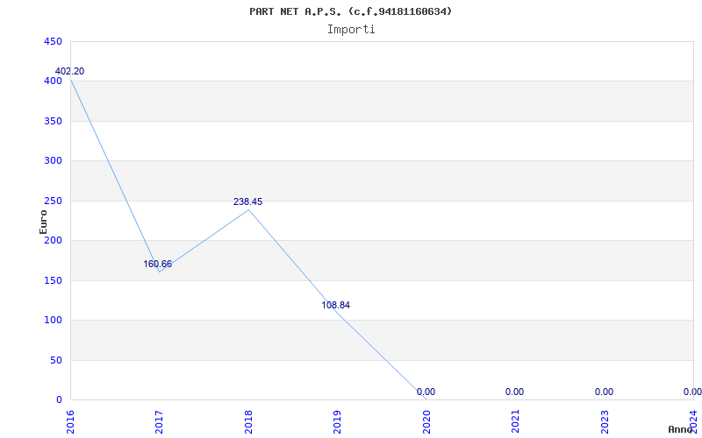Click the 200 y-axis tick label
This screenshot has width=702, height=438.
pos(53,241)
